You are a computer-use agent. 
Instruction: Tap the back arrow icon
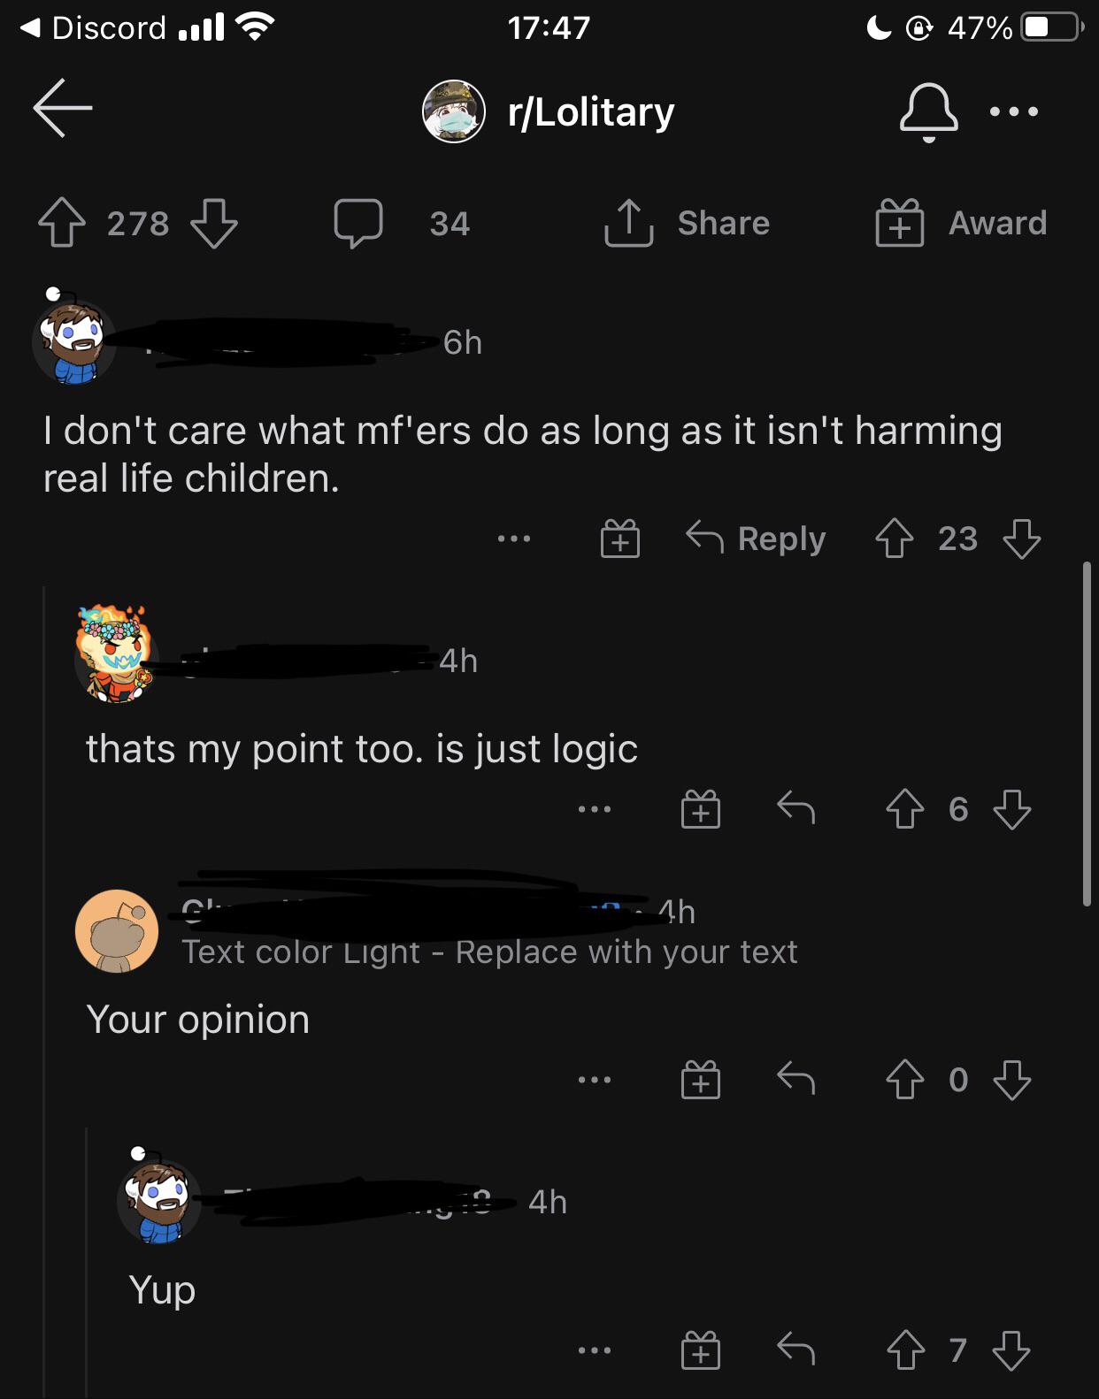63,109
